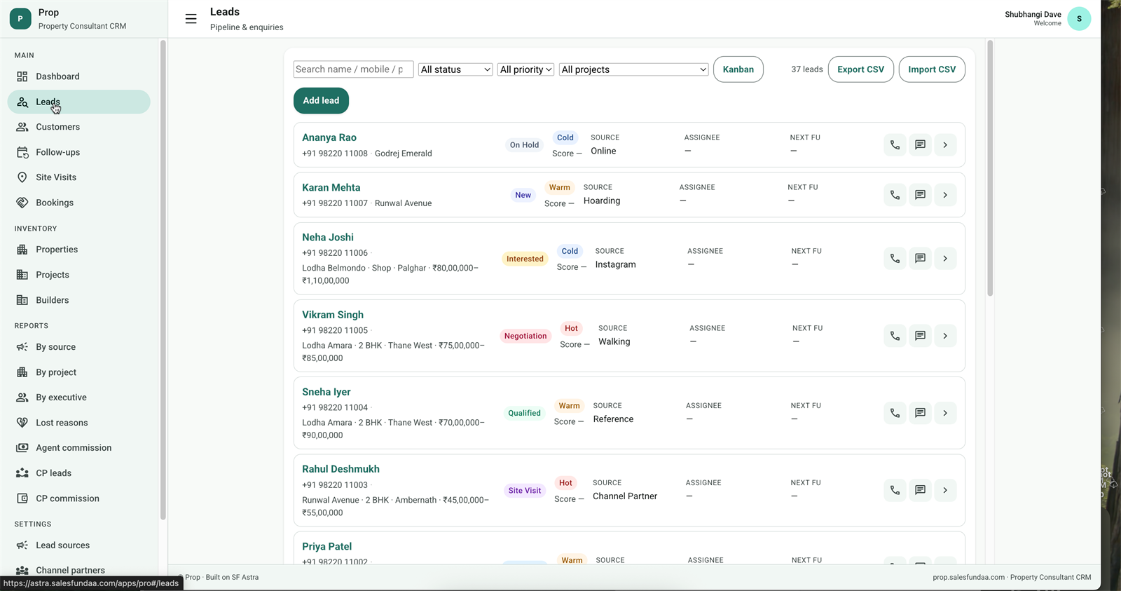
Task: Open message icon for Karan Mehta
Action: tap(920, 195)
